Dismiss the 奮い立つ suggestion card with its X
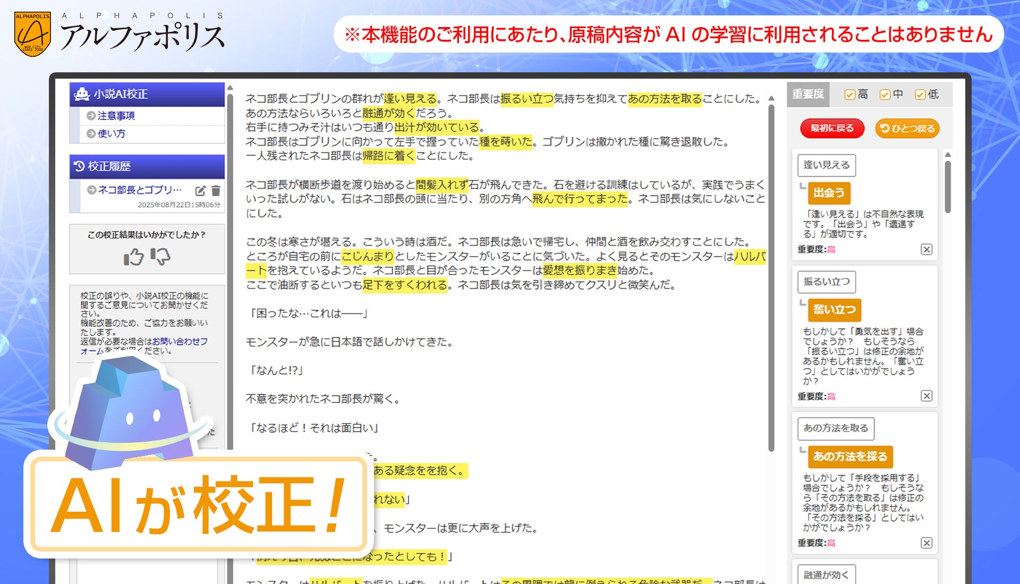The width and height of the screenshot is (1020, 584). [x=926, y=396]
